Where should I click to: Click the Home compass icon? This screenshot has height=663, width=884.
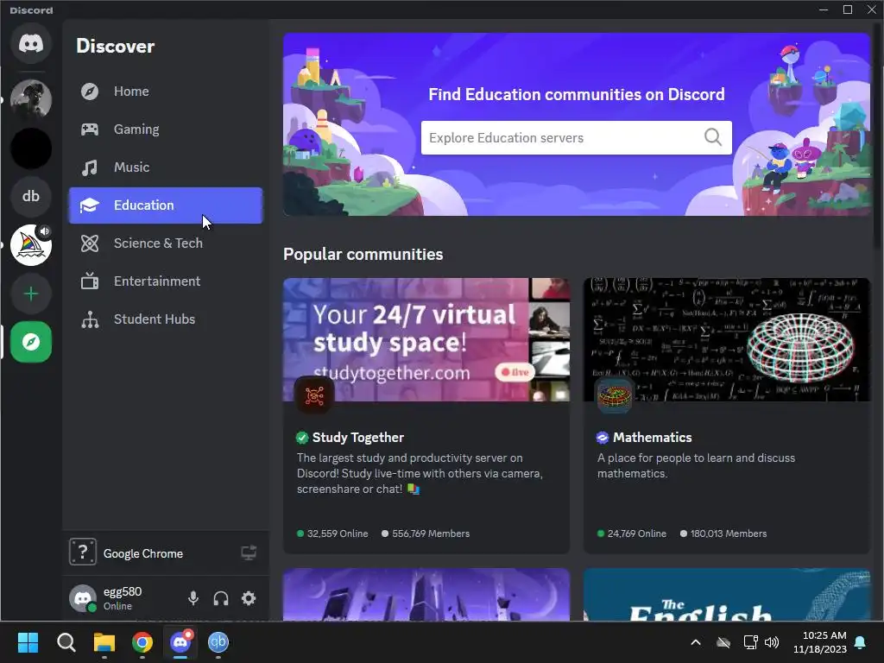(x=90, y=92)
